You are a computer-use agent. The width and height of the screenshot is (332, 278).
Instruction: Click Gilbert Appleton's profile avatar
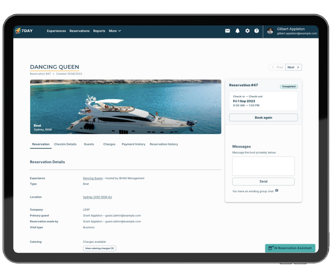coord(270,31)
